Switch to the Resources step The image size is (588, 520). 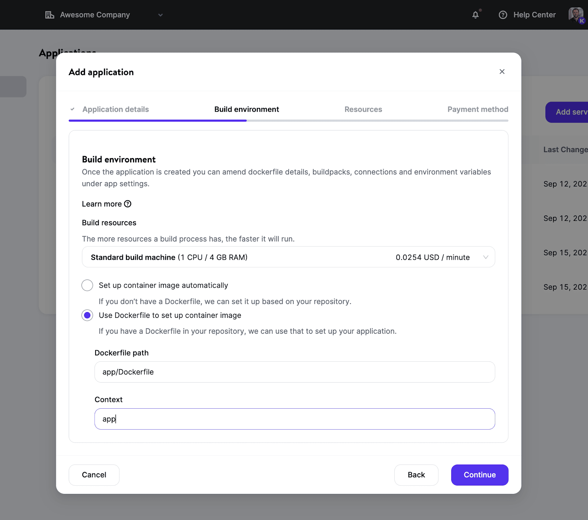click(x=363, y=109)
